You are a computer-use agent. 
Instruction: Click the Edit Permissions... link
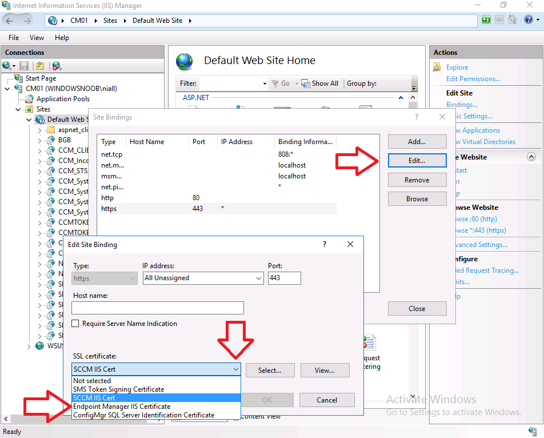tap(473, 79)
